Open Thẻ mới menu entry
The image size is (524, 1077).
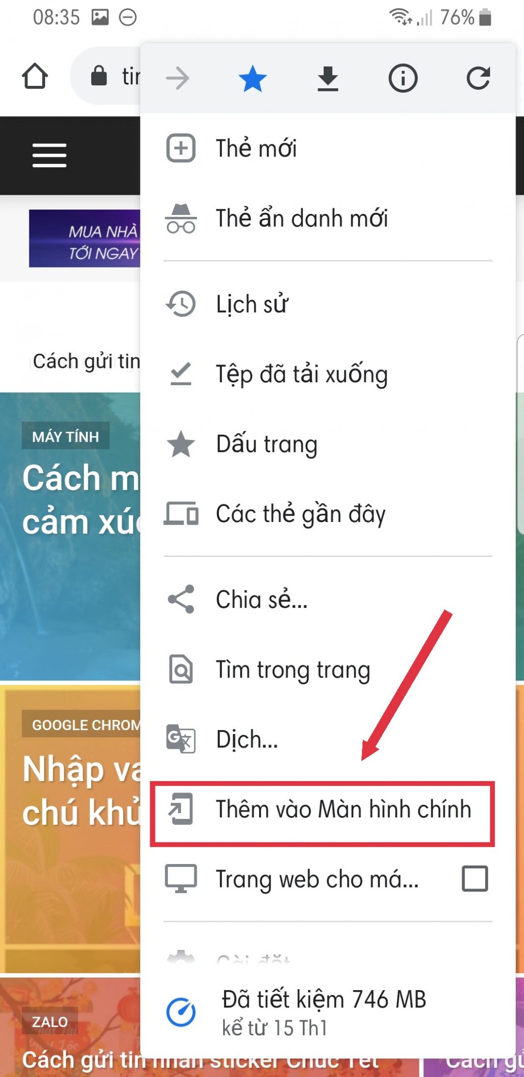[x=328, y=148]
